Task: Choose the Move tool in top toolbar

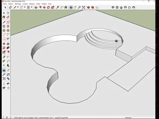Action: click(44, 8)
